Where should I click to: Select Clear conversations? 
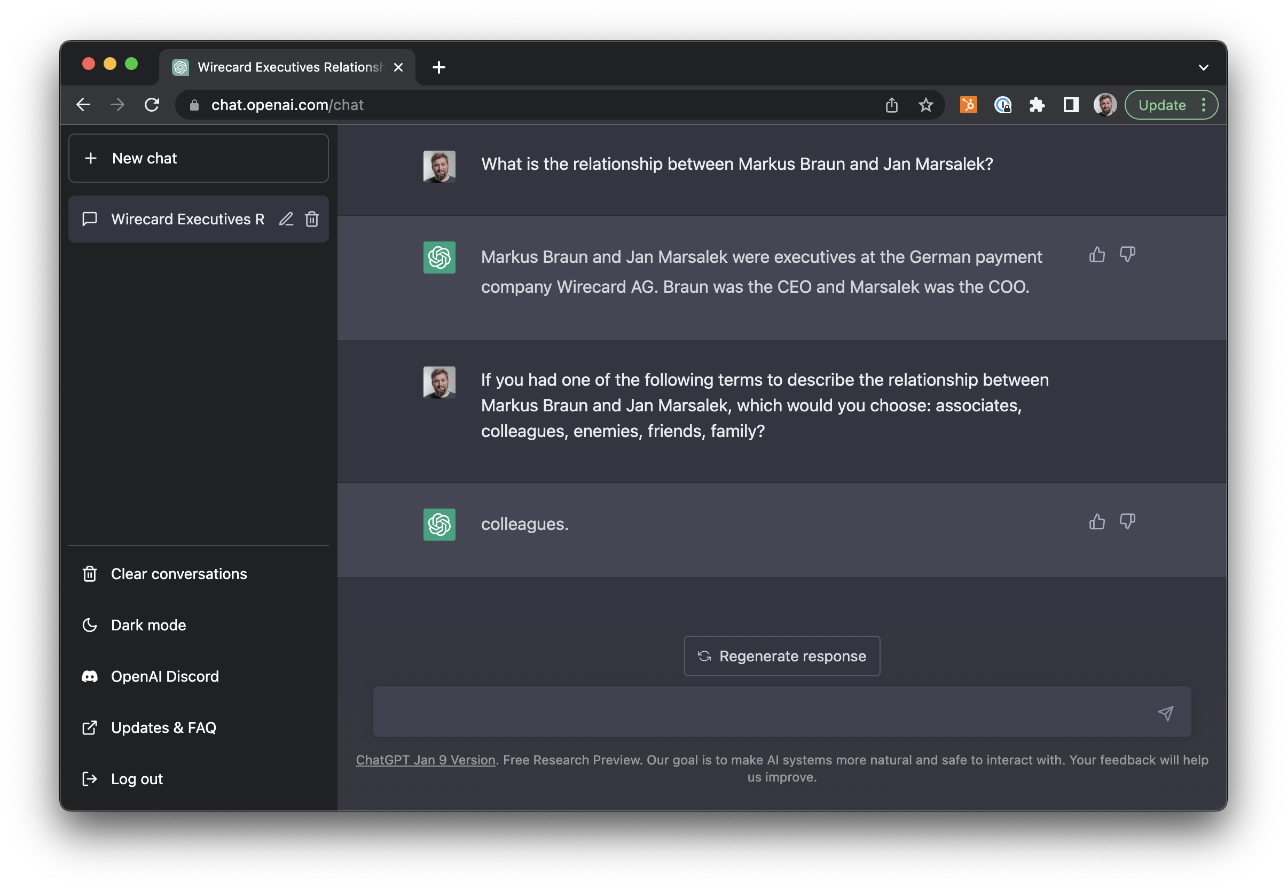(199, 574)
